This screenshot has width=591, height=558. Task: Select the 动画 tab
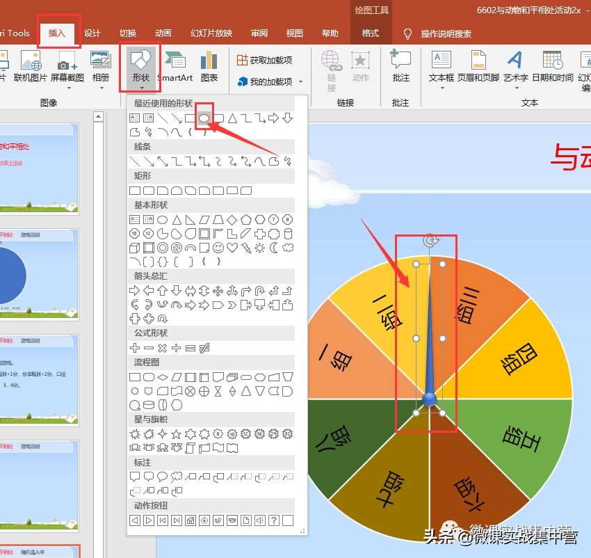[163, 33]
